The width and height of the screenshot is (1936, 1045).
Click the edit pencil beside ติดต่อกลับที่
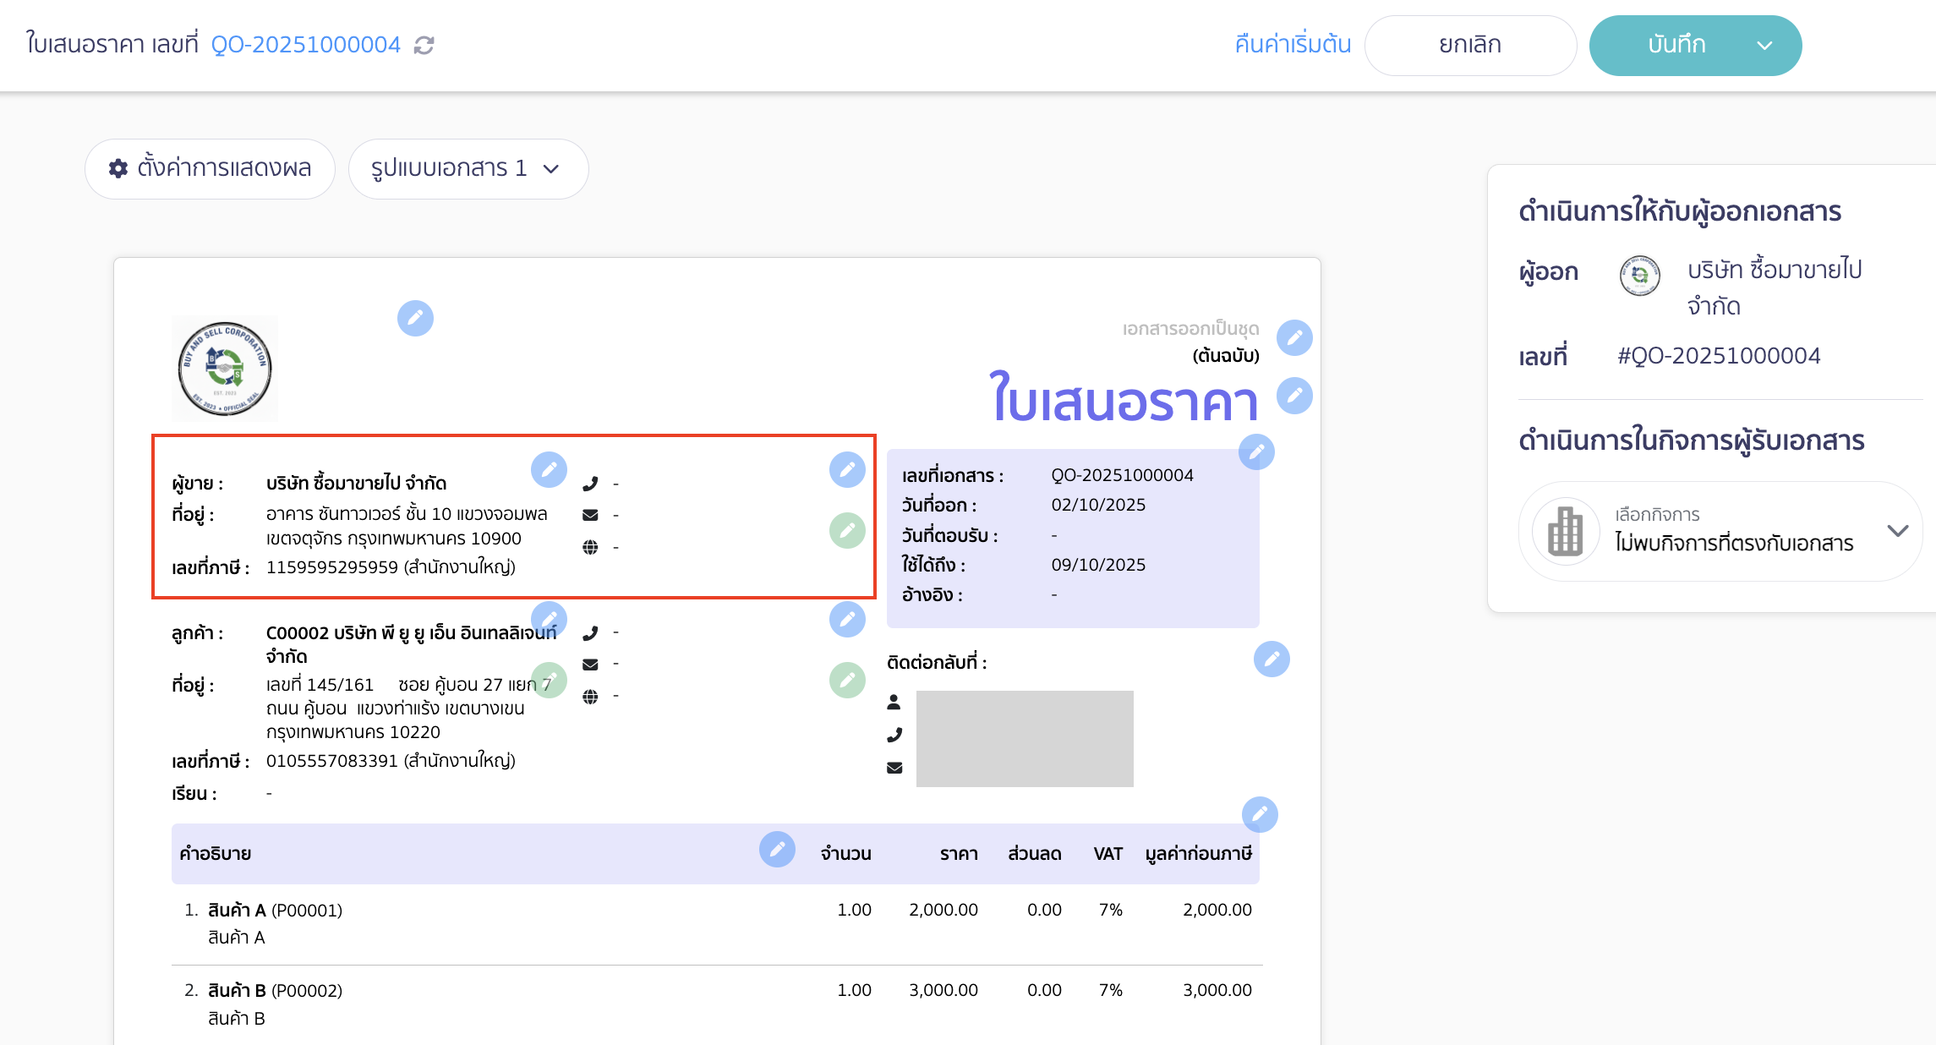1272,659
